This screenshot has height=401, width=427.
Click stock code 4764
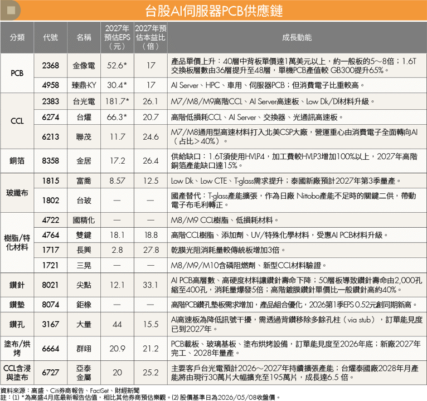(50, 235)
